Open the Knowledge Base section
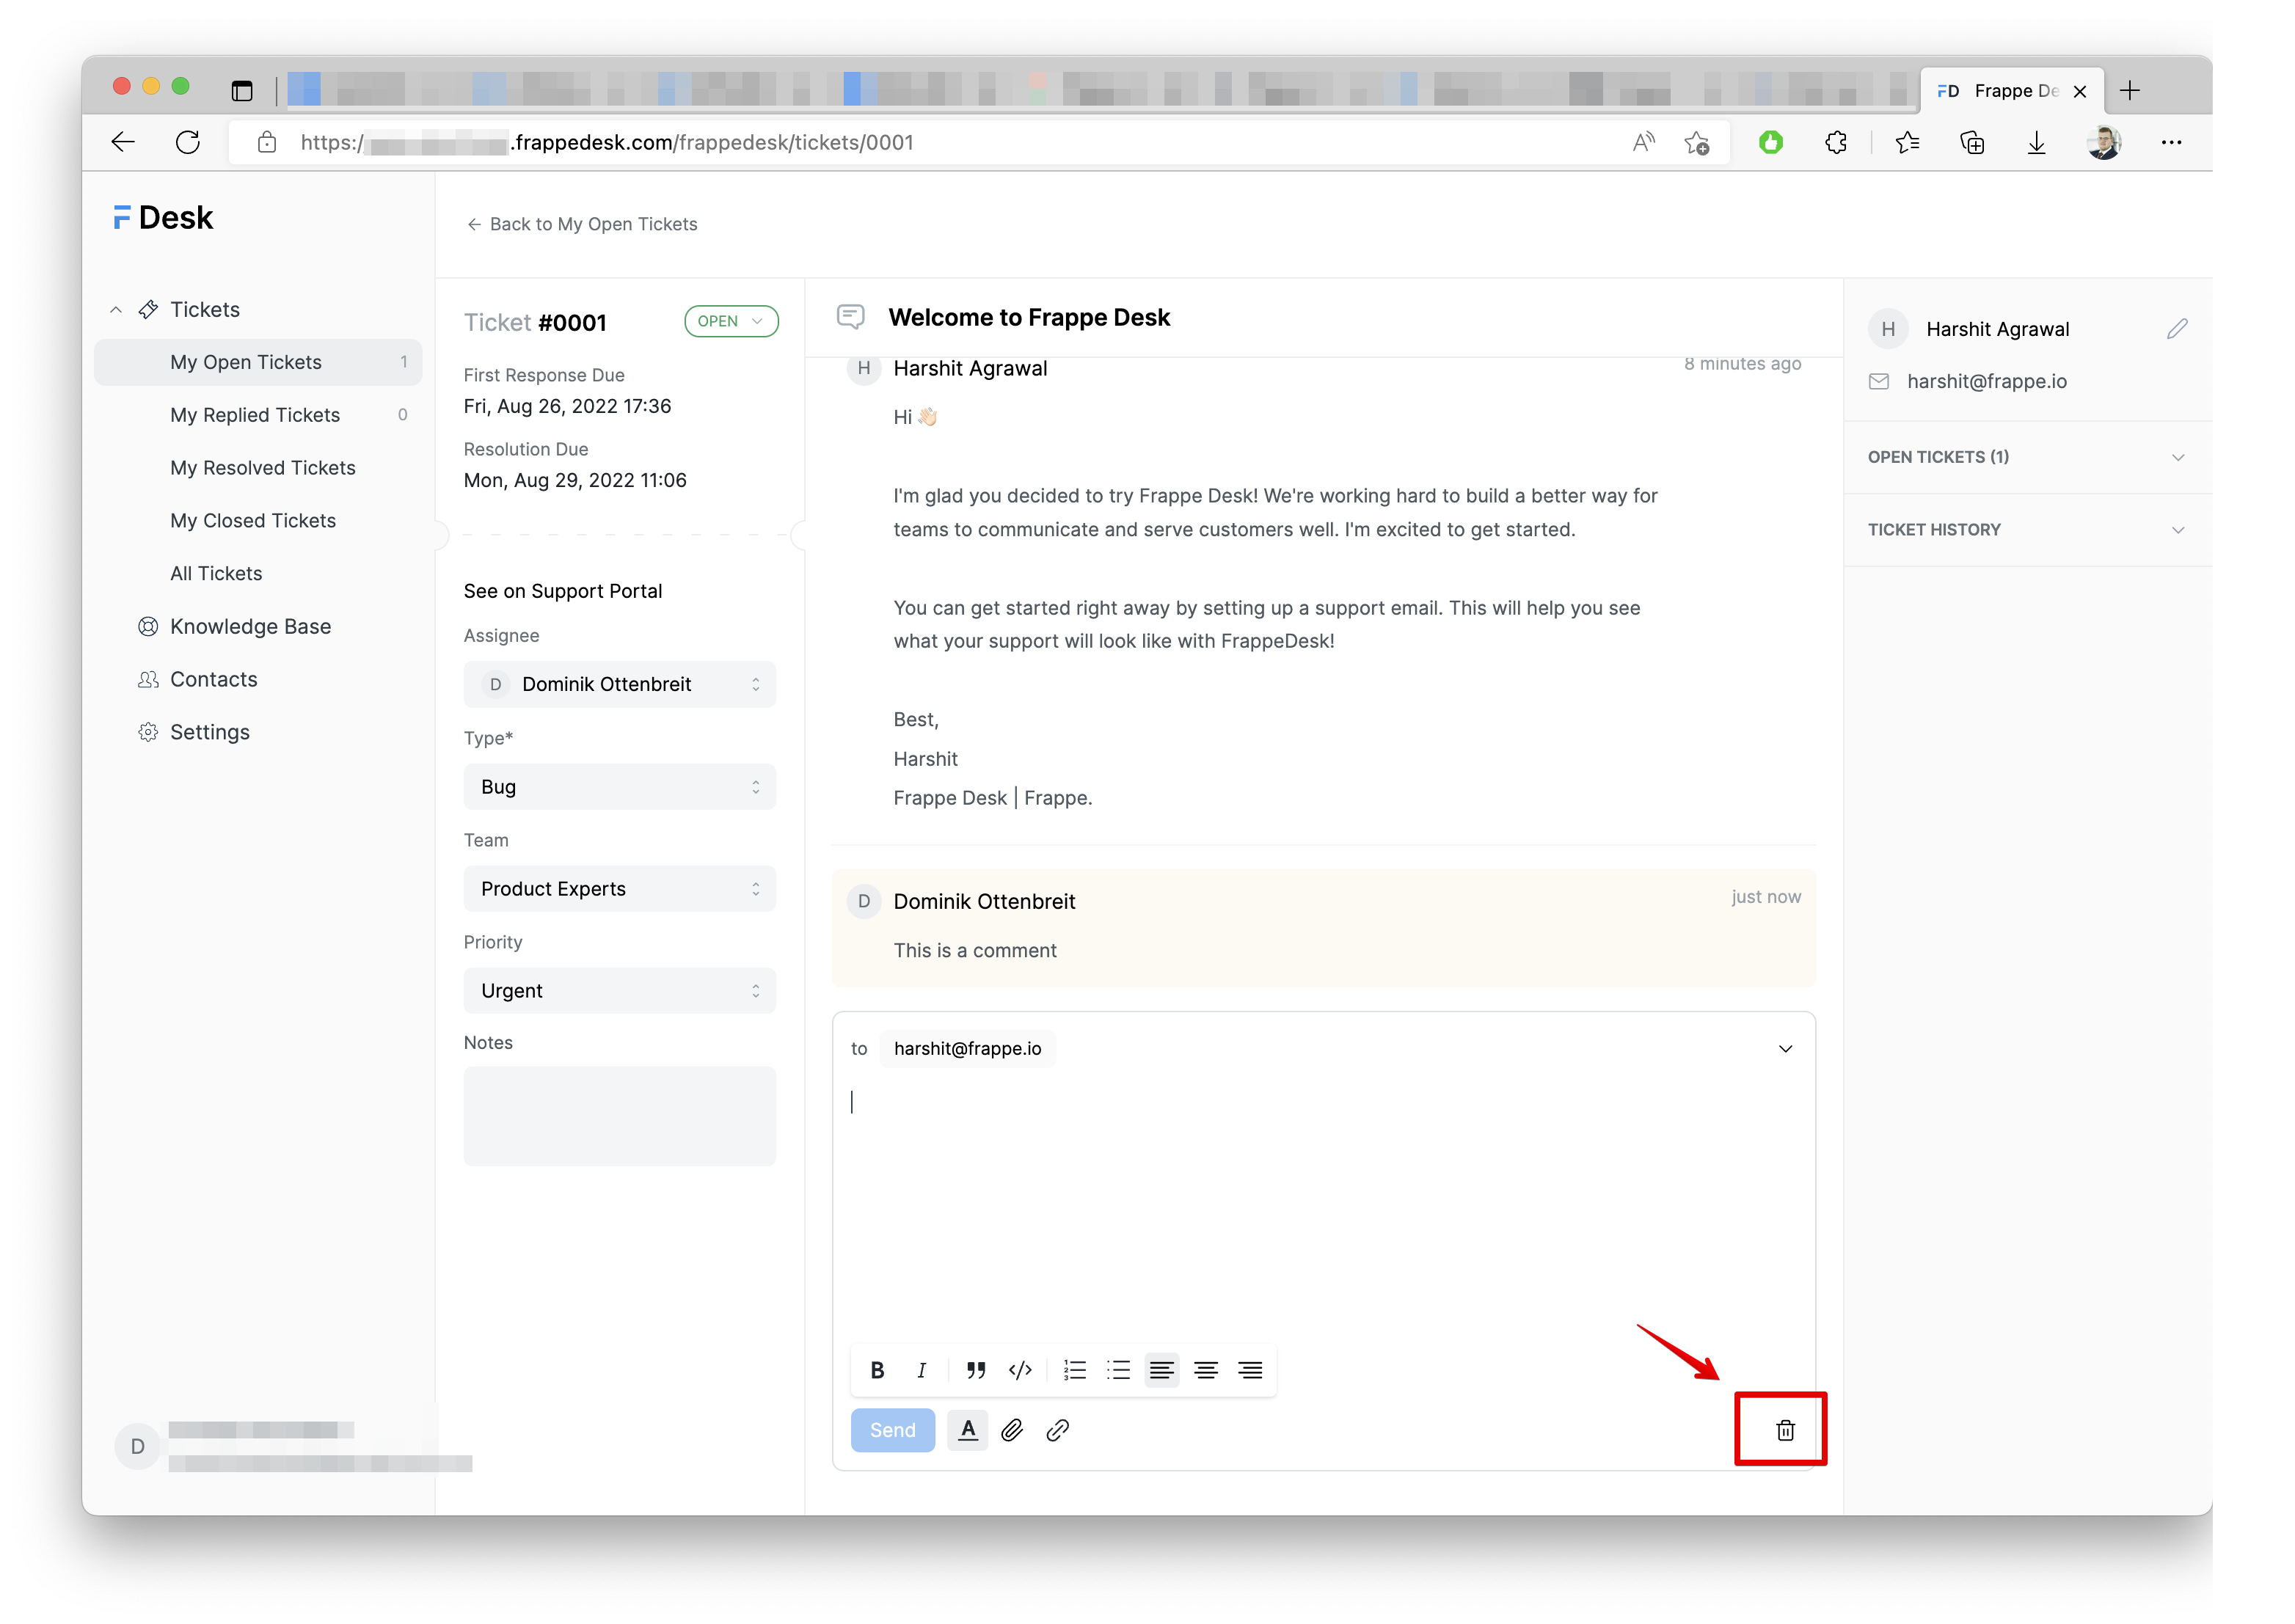Screen dimensions: 2295x1624 tap(250, 626)
